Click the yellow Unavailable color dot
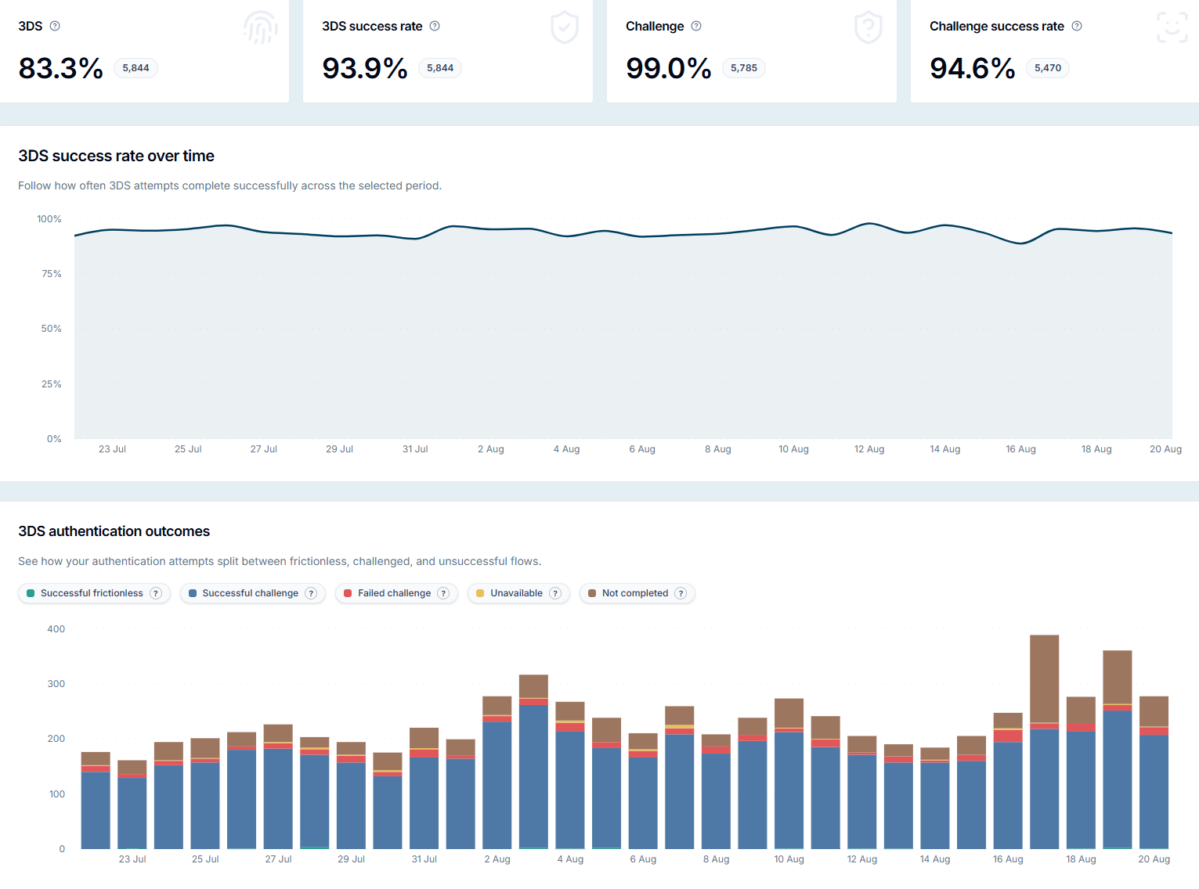1199x889 pixels. (x=480, y=593)
